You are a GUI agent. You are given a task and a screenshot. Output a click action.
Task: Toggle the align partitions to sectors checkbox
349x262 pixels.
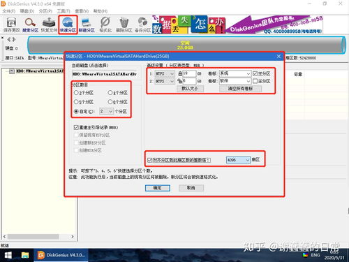(x=150, y=160)
